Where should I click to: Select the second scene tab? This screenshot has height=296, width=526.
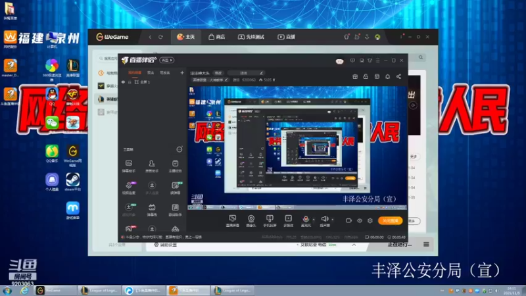coord(151,72)
